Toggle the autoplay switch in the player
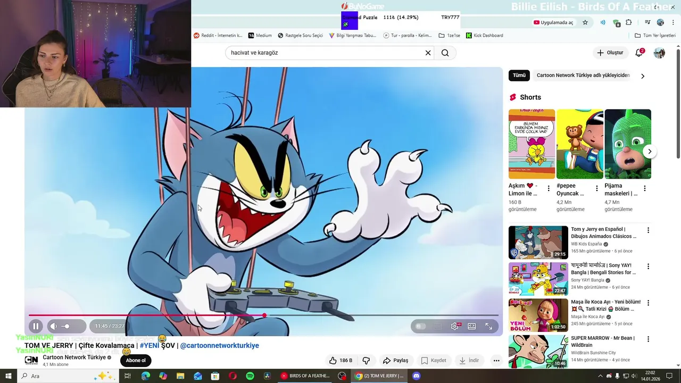This screenshot has width=681, height=383. click(x=420, y=326)
